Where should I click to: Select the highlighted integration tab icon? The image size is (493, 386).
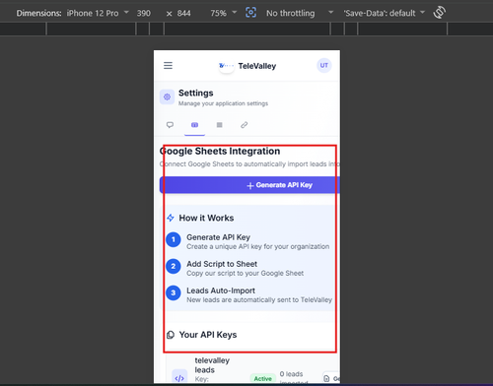194,125
